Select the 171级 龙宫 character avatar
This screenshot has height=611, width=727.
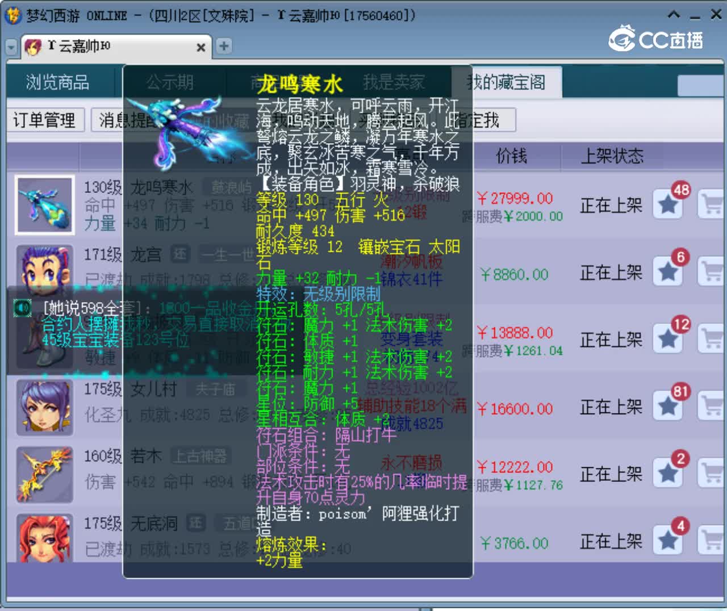(x=45, y=270)
